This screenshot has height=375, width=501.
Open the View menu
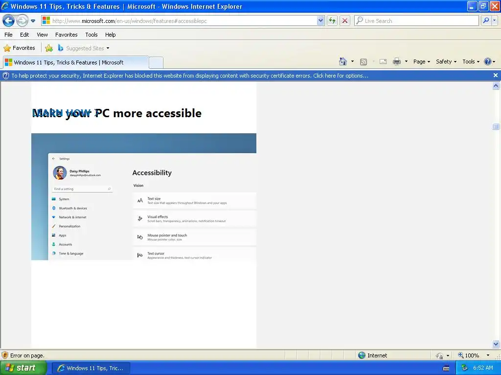(x=42, y=35)
